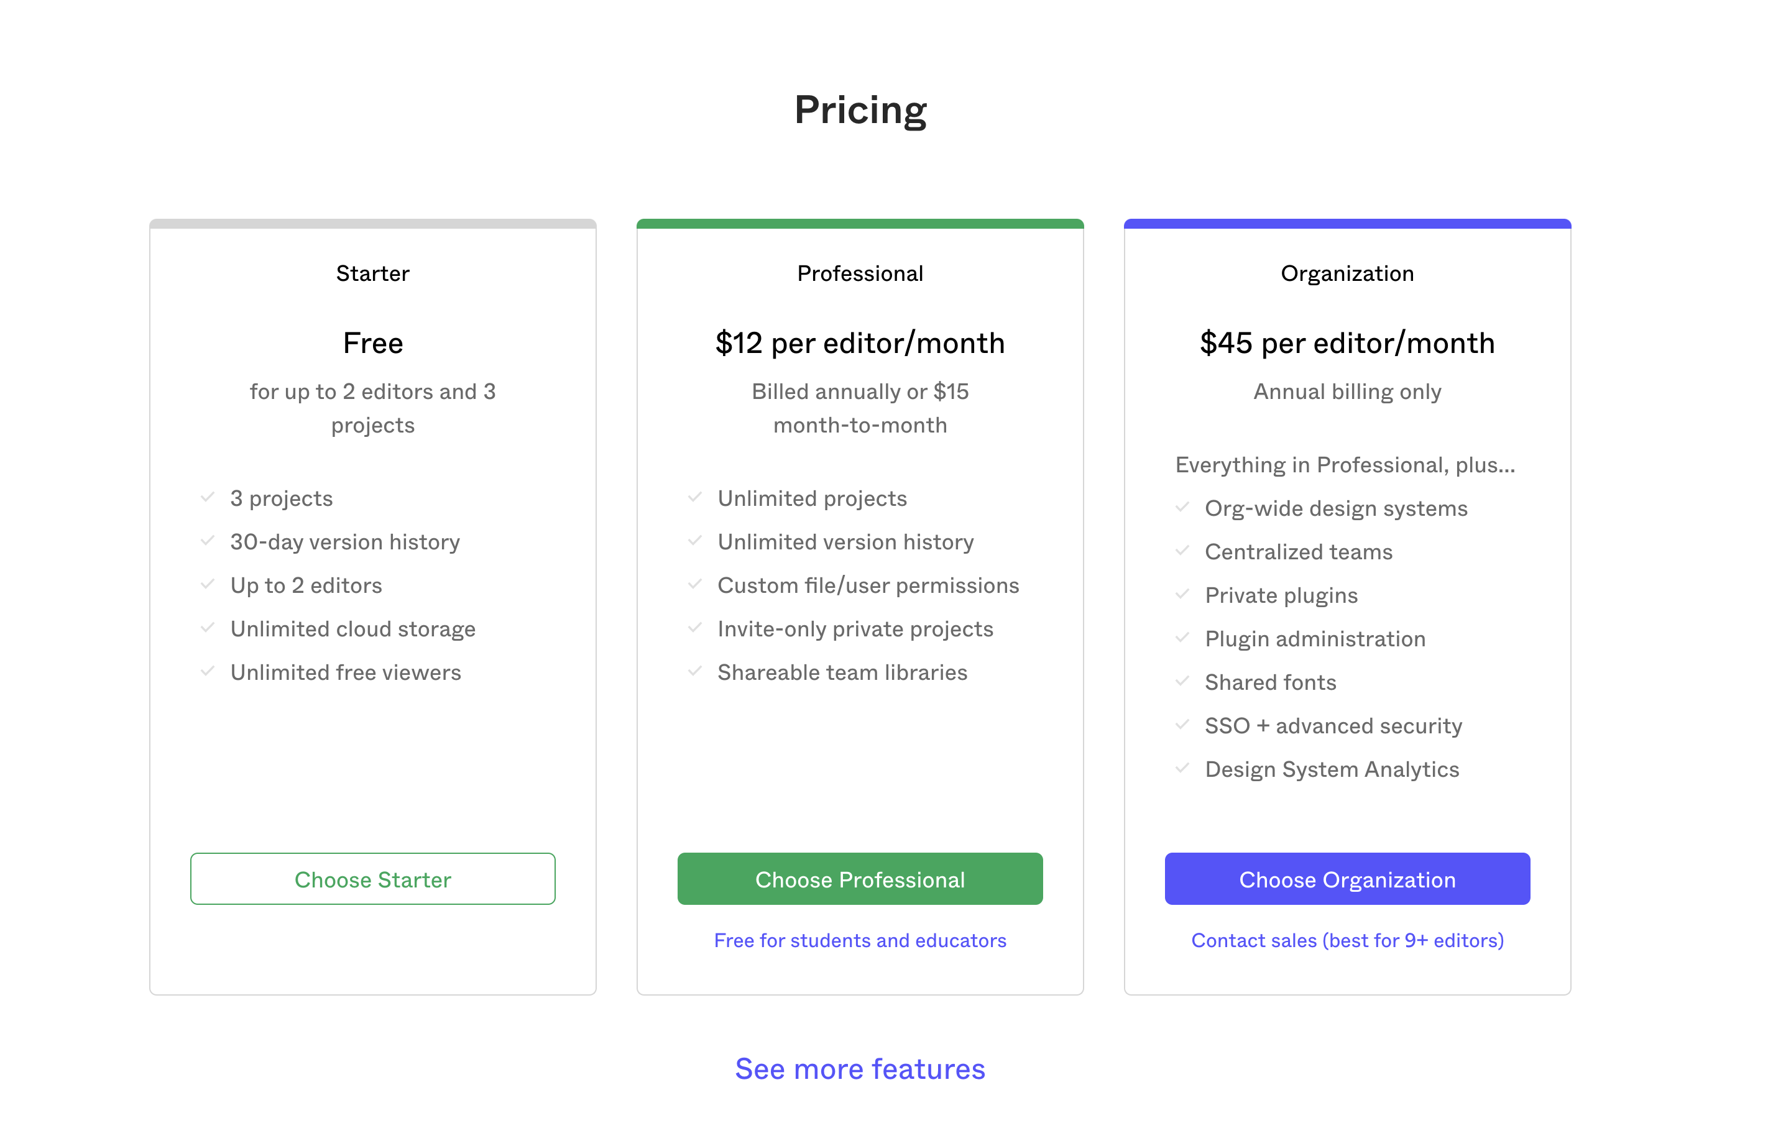This screenshot has height=1141, width=1768.
Task: Click the Choose Starter button
Action: click(x=373, y=879)
